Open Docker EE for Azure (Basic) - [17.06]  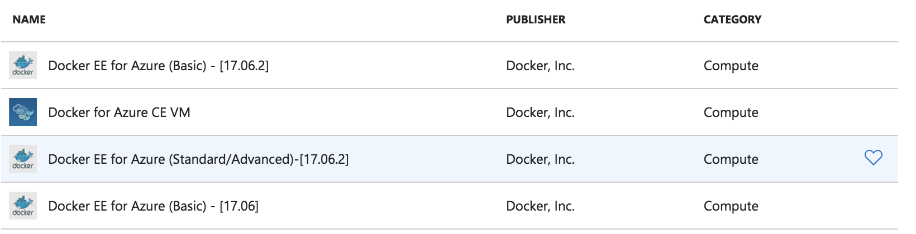pyautogui.click(x=153, y=206)
